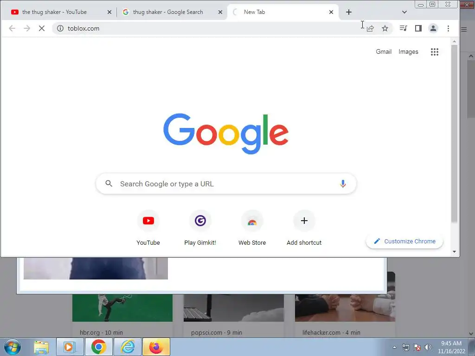Open Chrome three-dot menu
The height and width of the screenshot is (356, 475).
pos(449,28)
